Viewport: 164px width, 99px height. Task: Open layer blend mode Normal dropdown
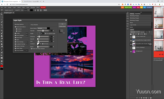tap(135, 32)
